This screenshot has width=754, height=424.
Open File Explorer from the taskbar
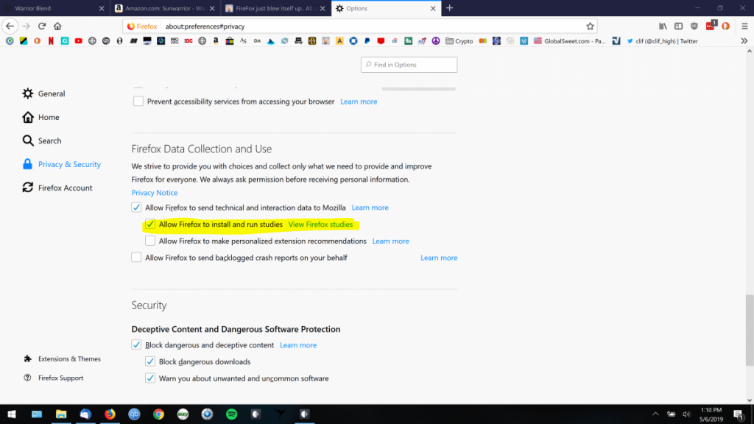click(x=61, y=414)
